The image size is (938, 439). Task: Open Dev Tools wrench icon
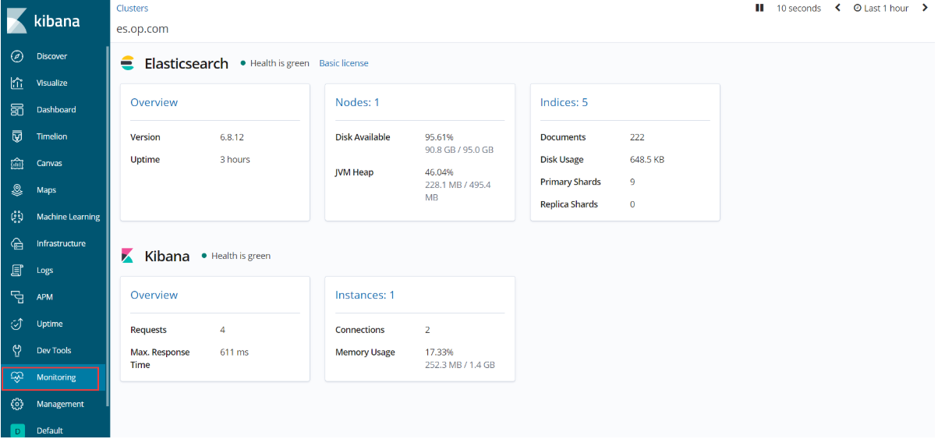(17, 351)
